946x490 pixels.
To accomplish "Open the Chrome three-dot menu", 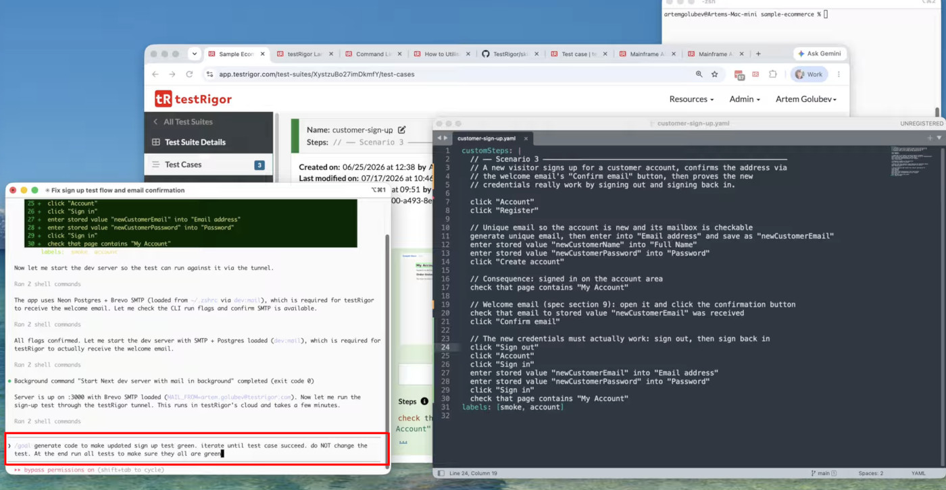I will 839,74.
